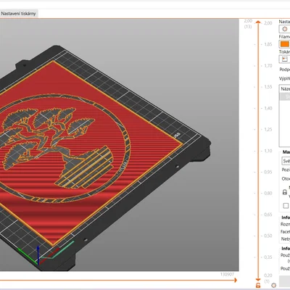Image resolution: width=290 pixels, height=290 pixels.
Task: Click the orange filament color swatch
Action: click(x=285, y=44)
